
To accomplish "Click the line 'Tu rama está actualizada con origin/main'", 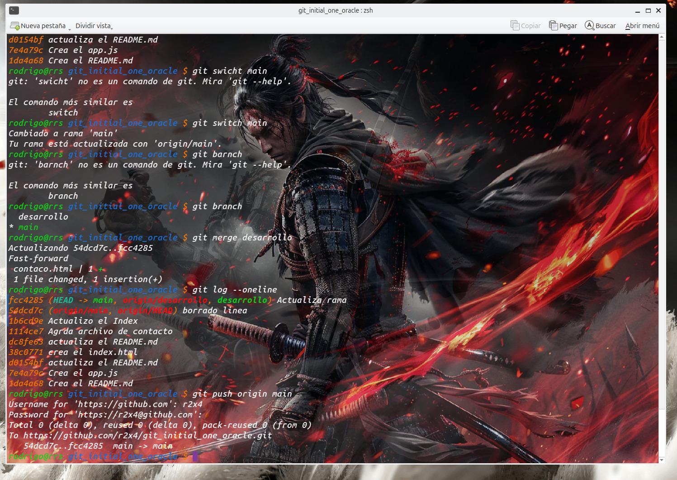I will tap(115, 144).
